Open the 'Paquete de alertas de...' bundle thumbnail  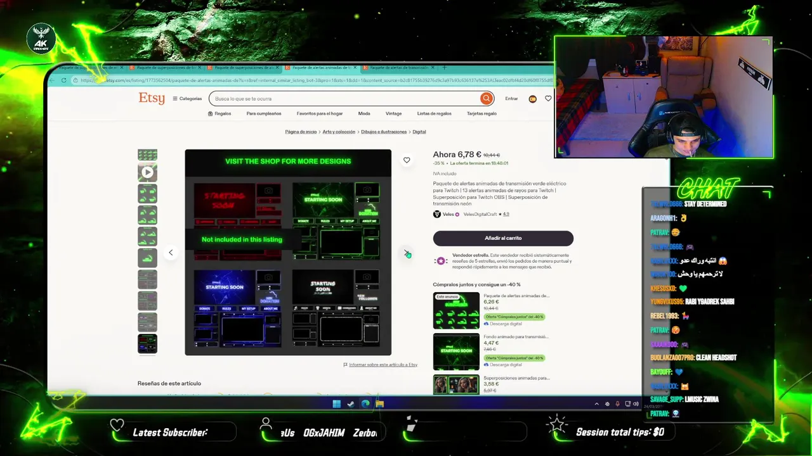pos(456,310)
